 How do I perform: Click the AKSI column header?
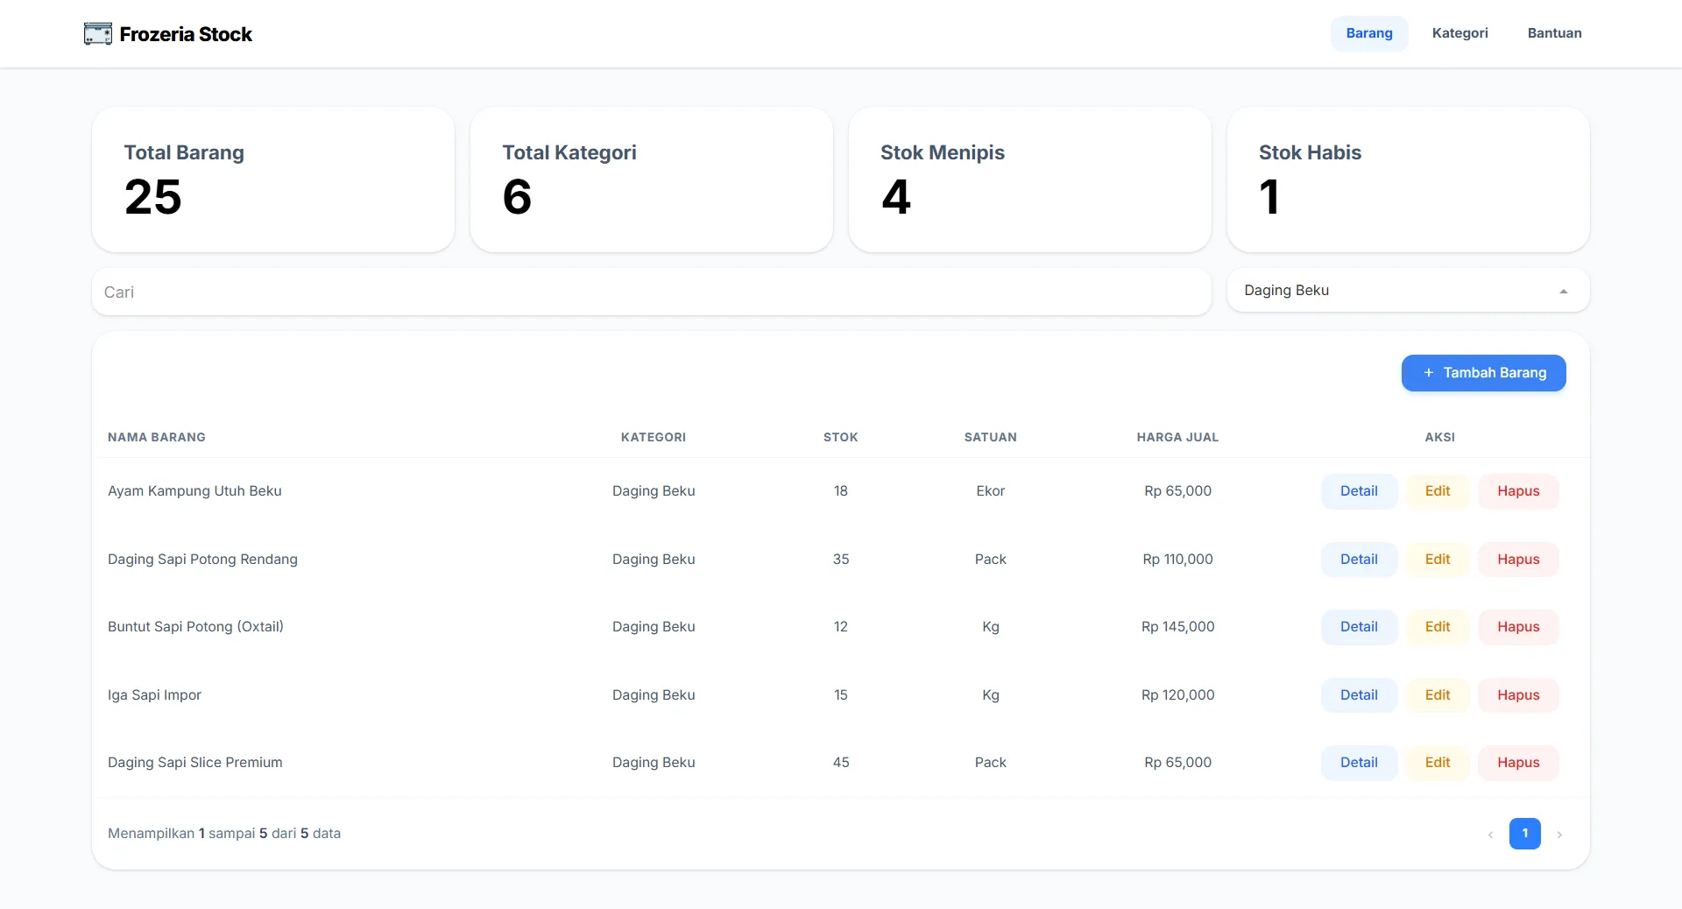(x=1439, y=438)
